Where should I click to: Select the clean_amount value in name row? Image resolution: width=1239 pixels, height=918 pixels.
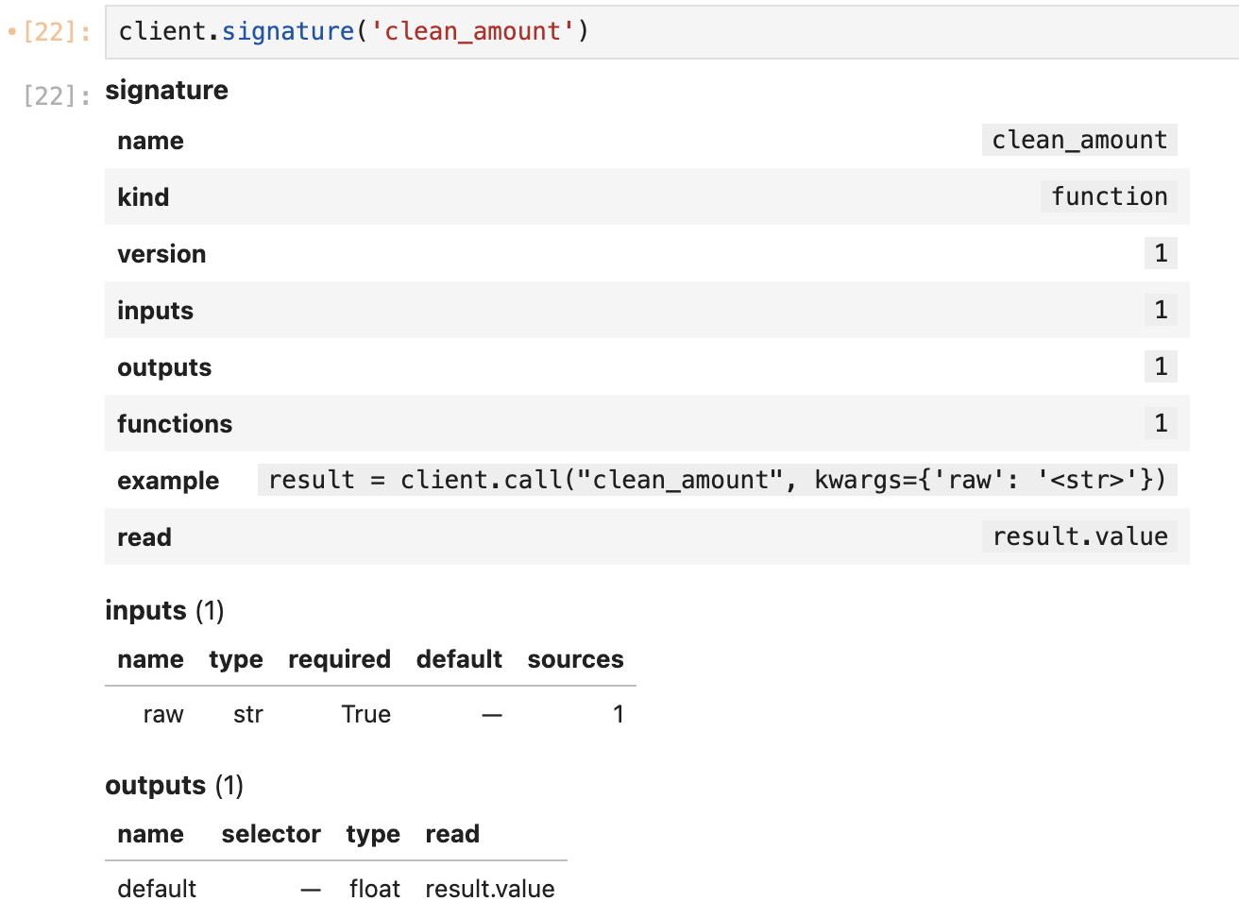[1079, 140]
